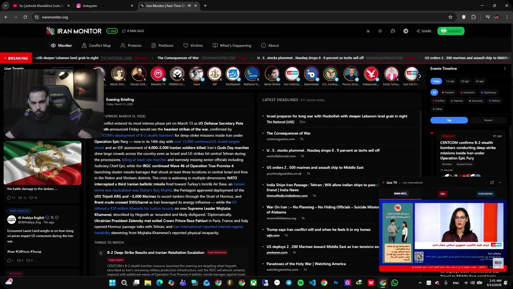Select the 1d ago timeline filter

(x=450, y=81)
